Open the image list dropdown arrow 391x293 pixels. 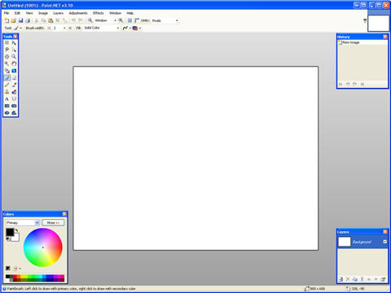pyautogui.click(x=365, y=20)
